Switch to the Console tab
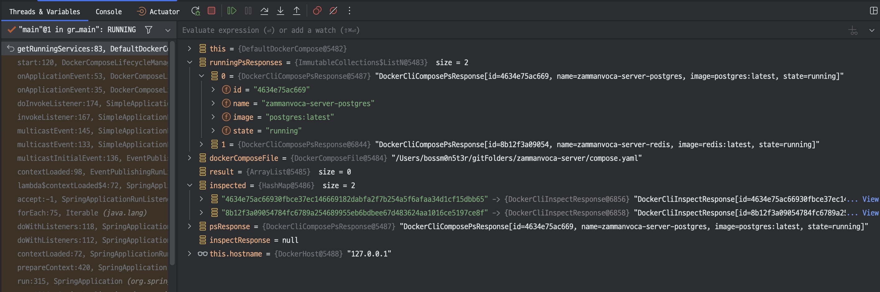Viewport: 880px width, 292px height. 108,11
